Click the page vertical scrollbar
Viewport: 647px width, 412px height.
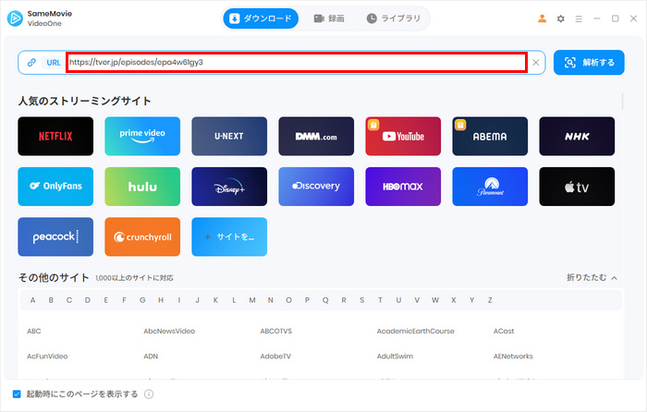(622, 102)
